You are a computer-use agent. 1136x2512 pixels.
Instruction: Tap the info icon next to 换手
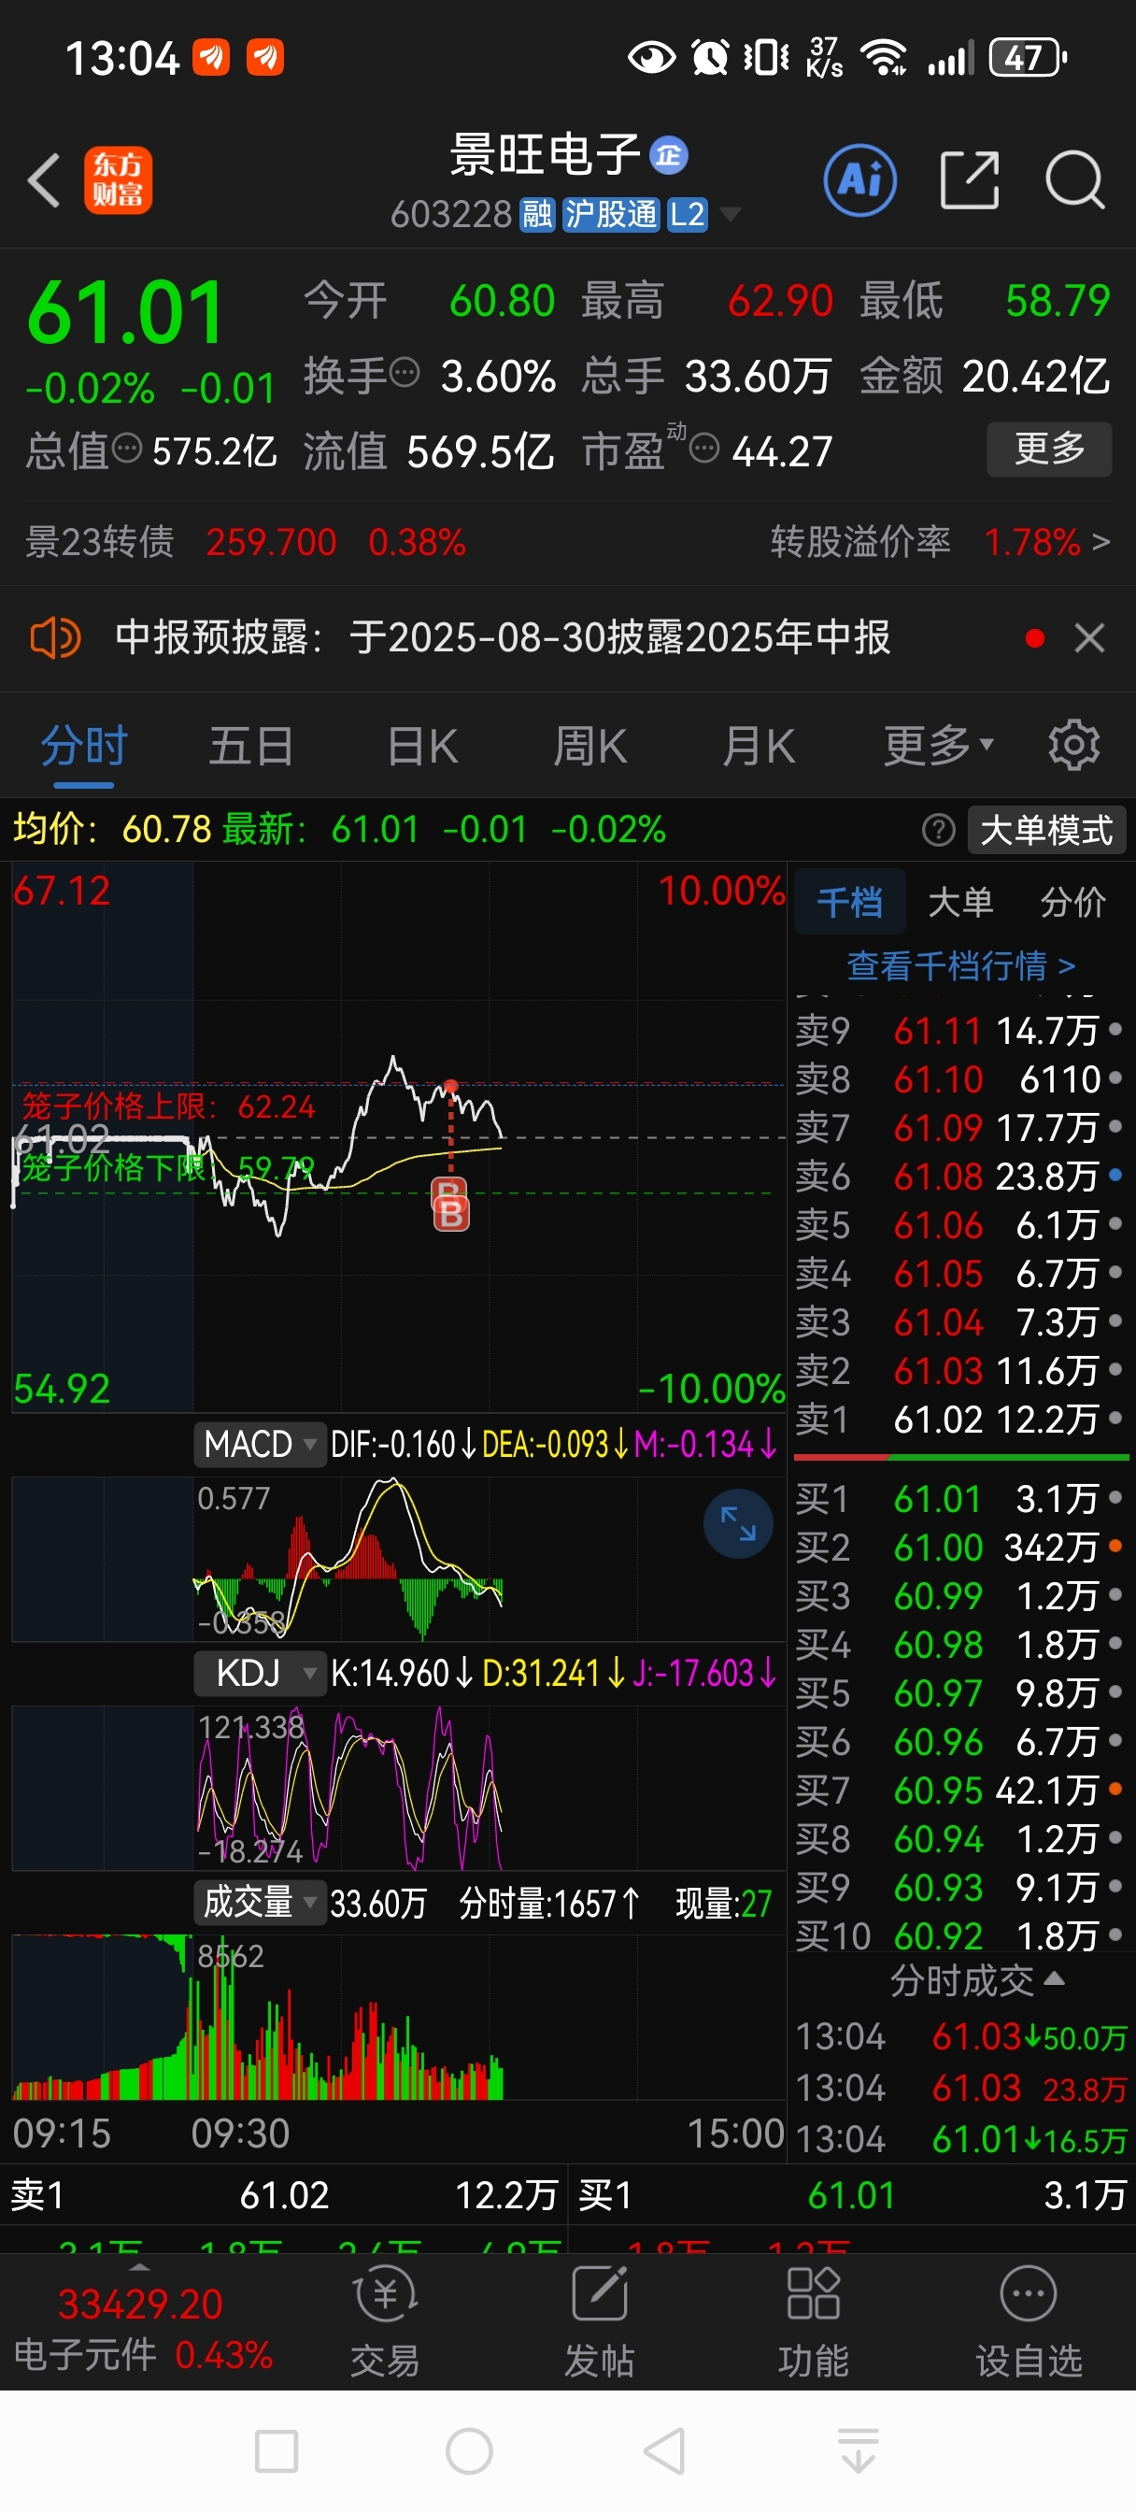click(x=405, y=372)
